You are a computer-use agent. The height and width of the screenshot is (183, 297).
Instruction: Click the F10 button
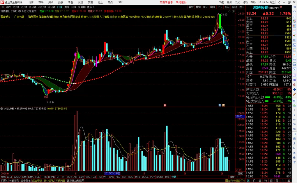point(220,7)
